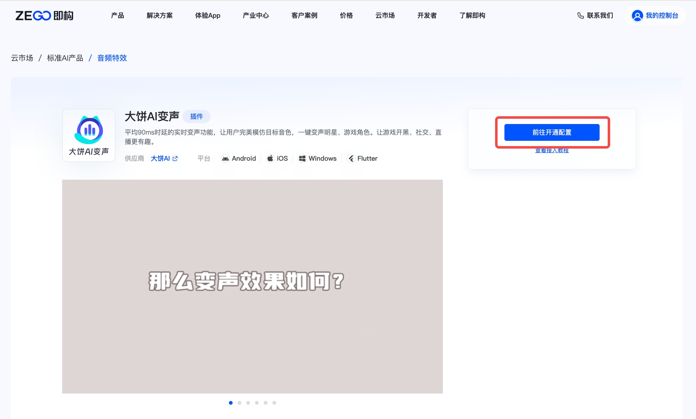Select the fourth carousel dot

pos(257,403)
